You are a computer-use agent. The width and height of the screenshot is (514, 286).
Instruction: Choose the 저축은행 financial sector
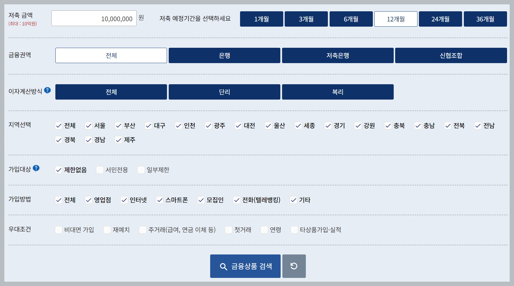point(337,55)
